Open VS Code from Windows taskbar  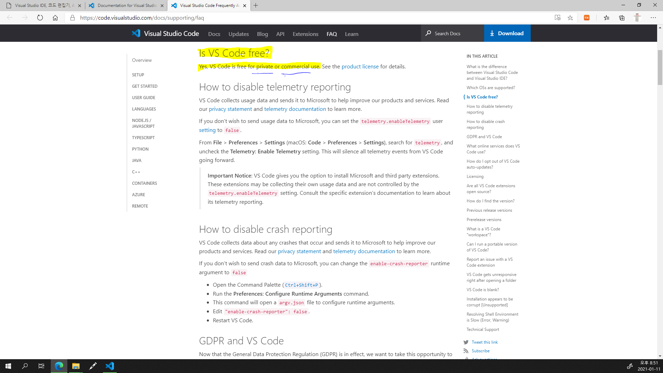coord(110,366)
